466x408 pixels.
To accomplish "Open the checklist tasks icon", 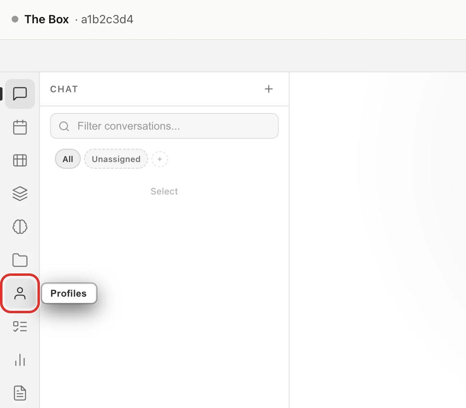I will (x=20, y=327).
